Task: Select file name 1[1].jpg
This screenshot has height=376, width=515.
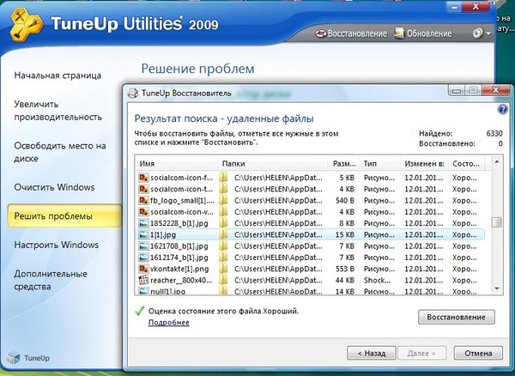Action: point(163,235)
